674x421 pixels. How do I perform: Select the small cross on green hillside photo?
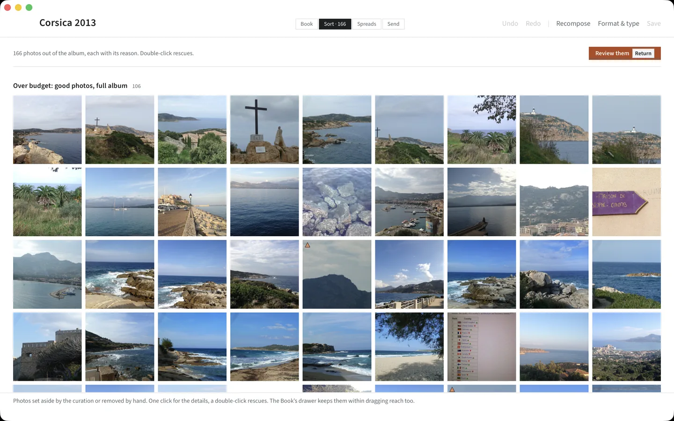pyautogui.click(x=120, y=130)
